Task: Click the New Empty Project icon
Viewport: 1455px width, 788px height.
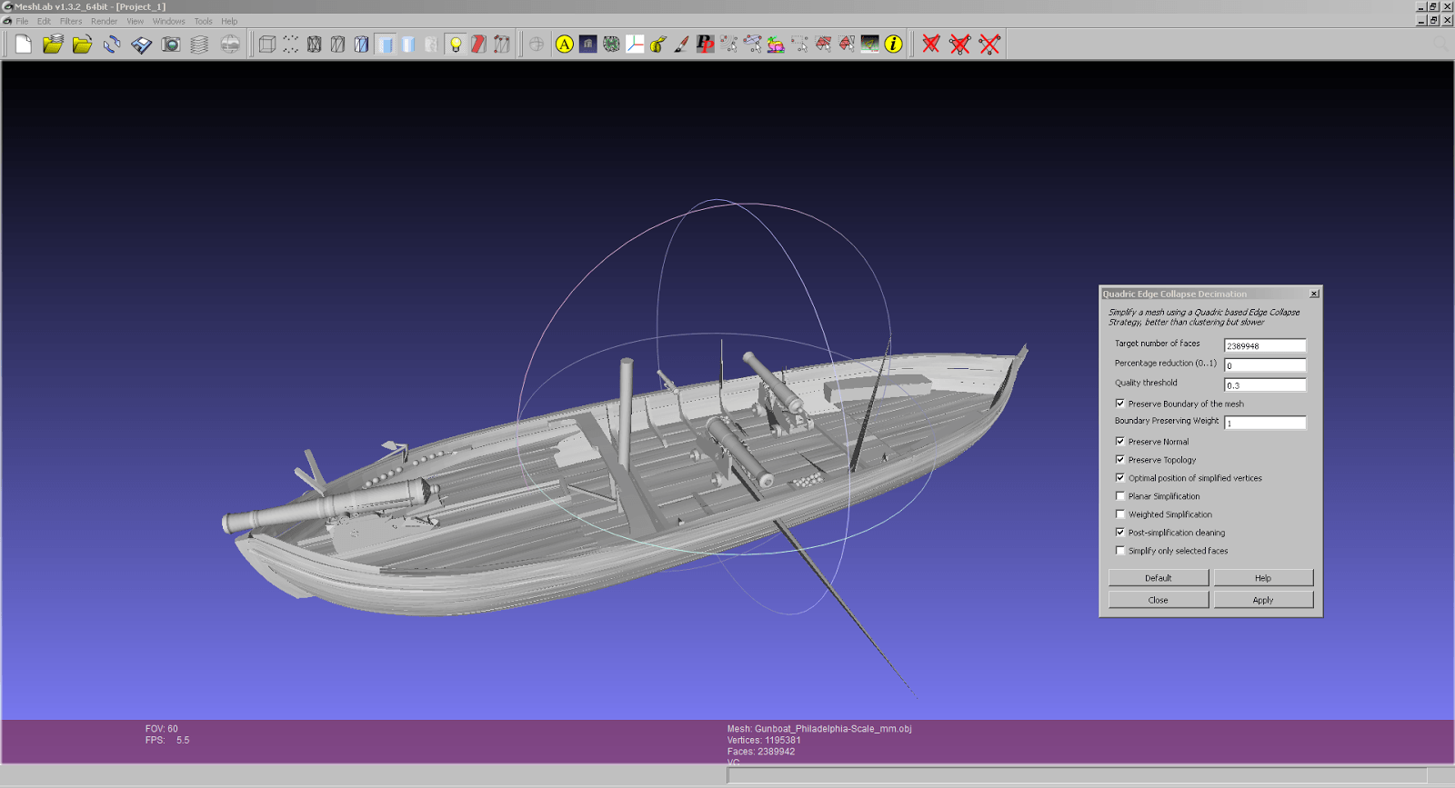Action: (24, 44)
